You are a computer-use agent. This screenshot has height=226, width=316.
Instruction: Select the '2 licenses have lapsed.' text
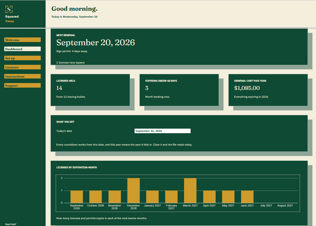tap(71, 63)
